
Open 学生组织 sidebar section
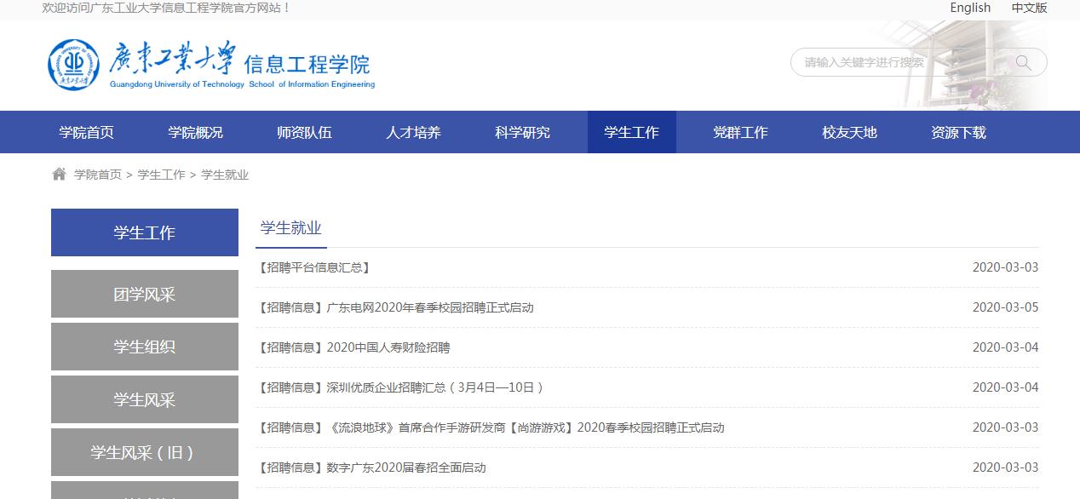[145, 347]
